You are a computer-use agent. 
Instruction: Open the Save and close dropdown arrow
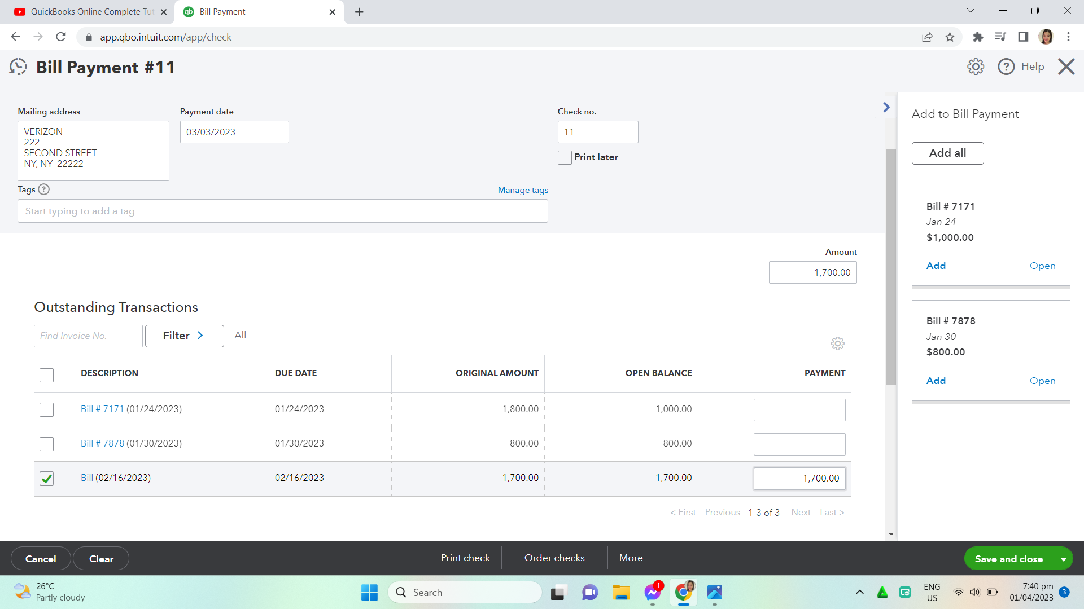pyautogui.click(x=1063, y=559)
